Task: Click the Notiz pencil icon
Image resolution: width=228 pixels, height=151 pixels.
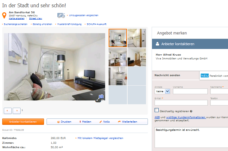Action: (x=101, y=122)
